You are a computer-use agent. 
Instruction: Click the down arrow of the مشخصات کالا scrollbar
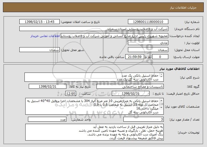(161, 108)
